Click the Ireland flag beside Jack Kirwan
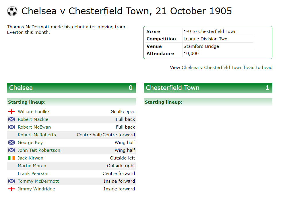 11,158
